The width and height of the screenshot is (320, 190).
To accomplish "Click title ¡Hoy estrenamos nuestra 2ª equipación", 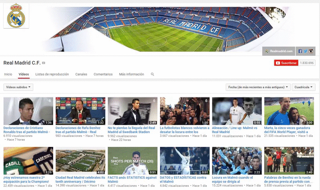I will [x=26, y=180].
